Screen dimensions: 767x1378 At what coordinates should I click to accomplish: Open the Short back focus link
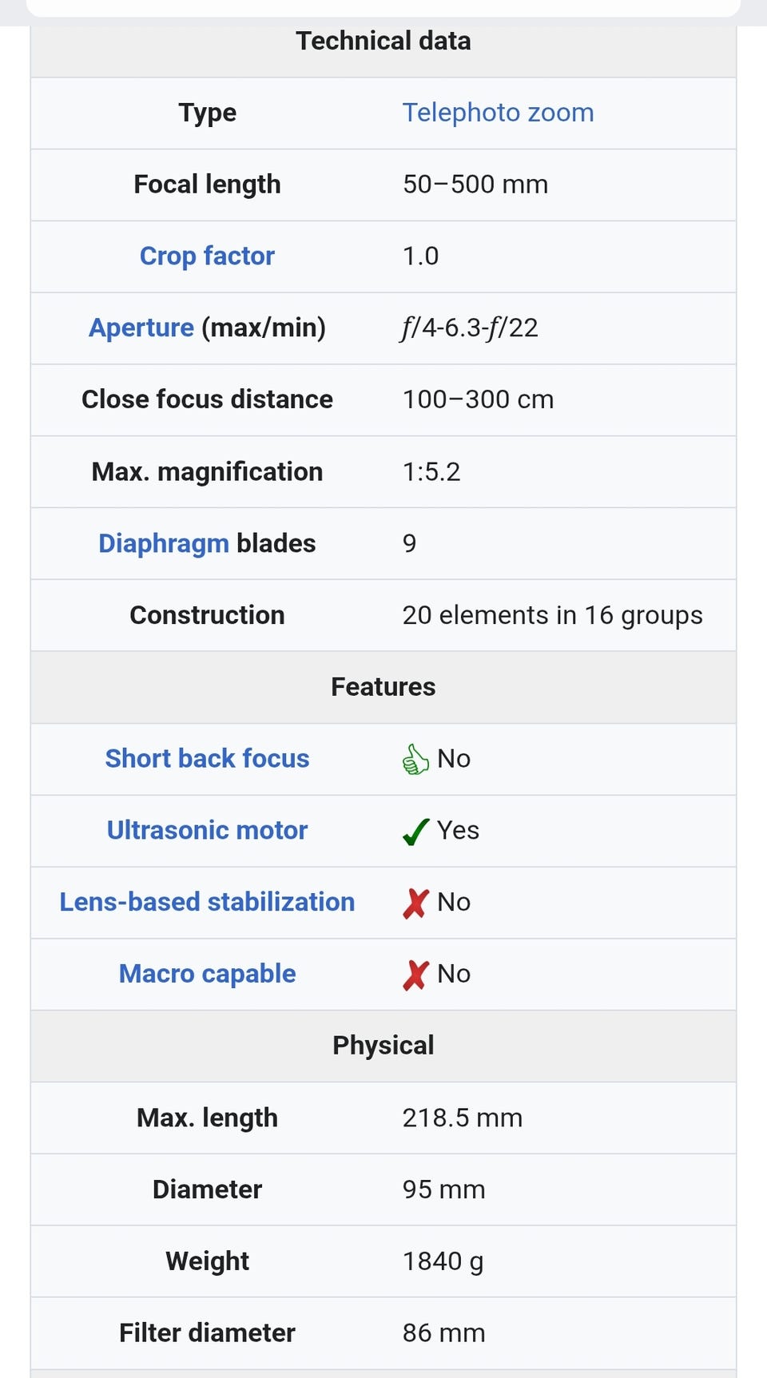click(x=207, y=758)
